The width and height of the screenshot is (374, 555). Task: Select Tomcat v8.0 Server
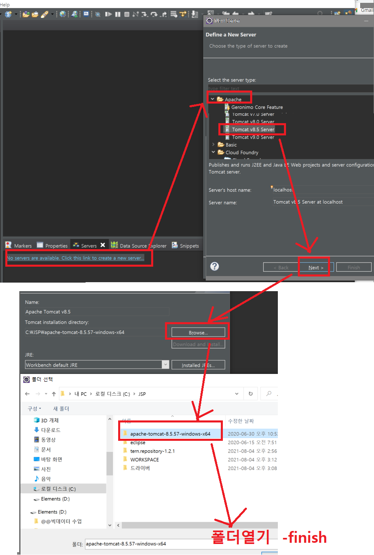click(250, 122)
